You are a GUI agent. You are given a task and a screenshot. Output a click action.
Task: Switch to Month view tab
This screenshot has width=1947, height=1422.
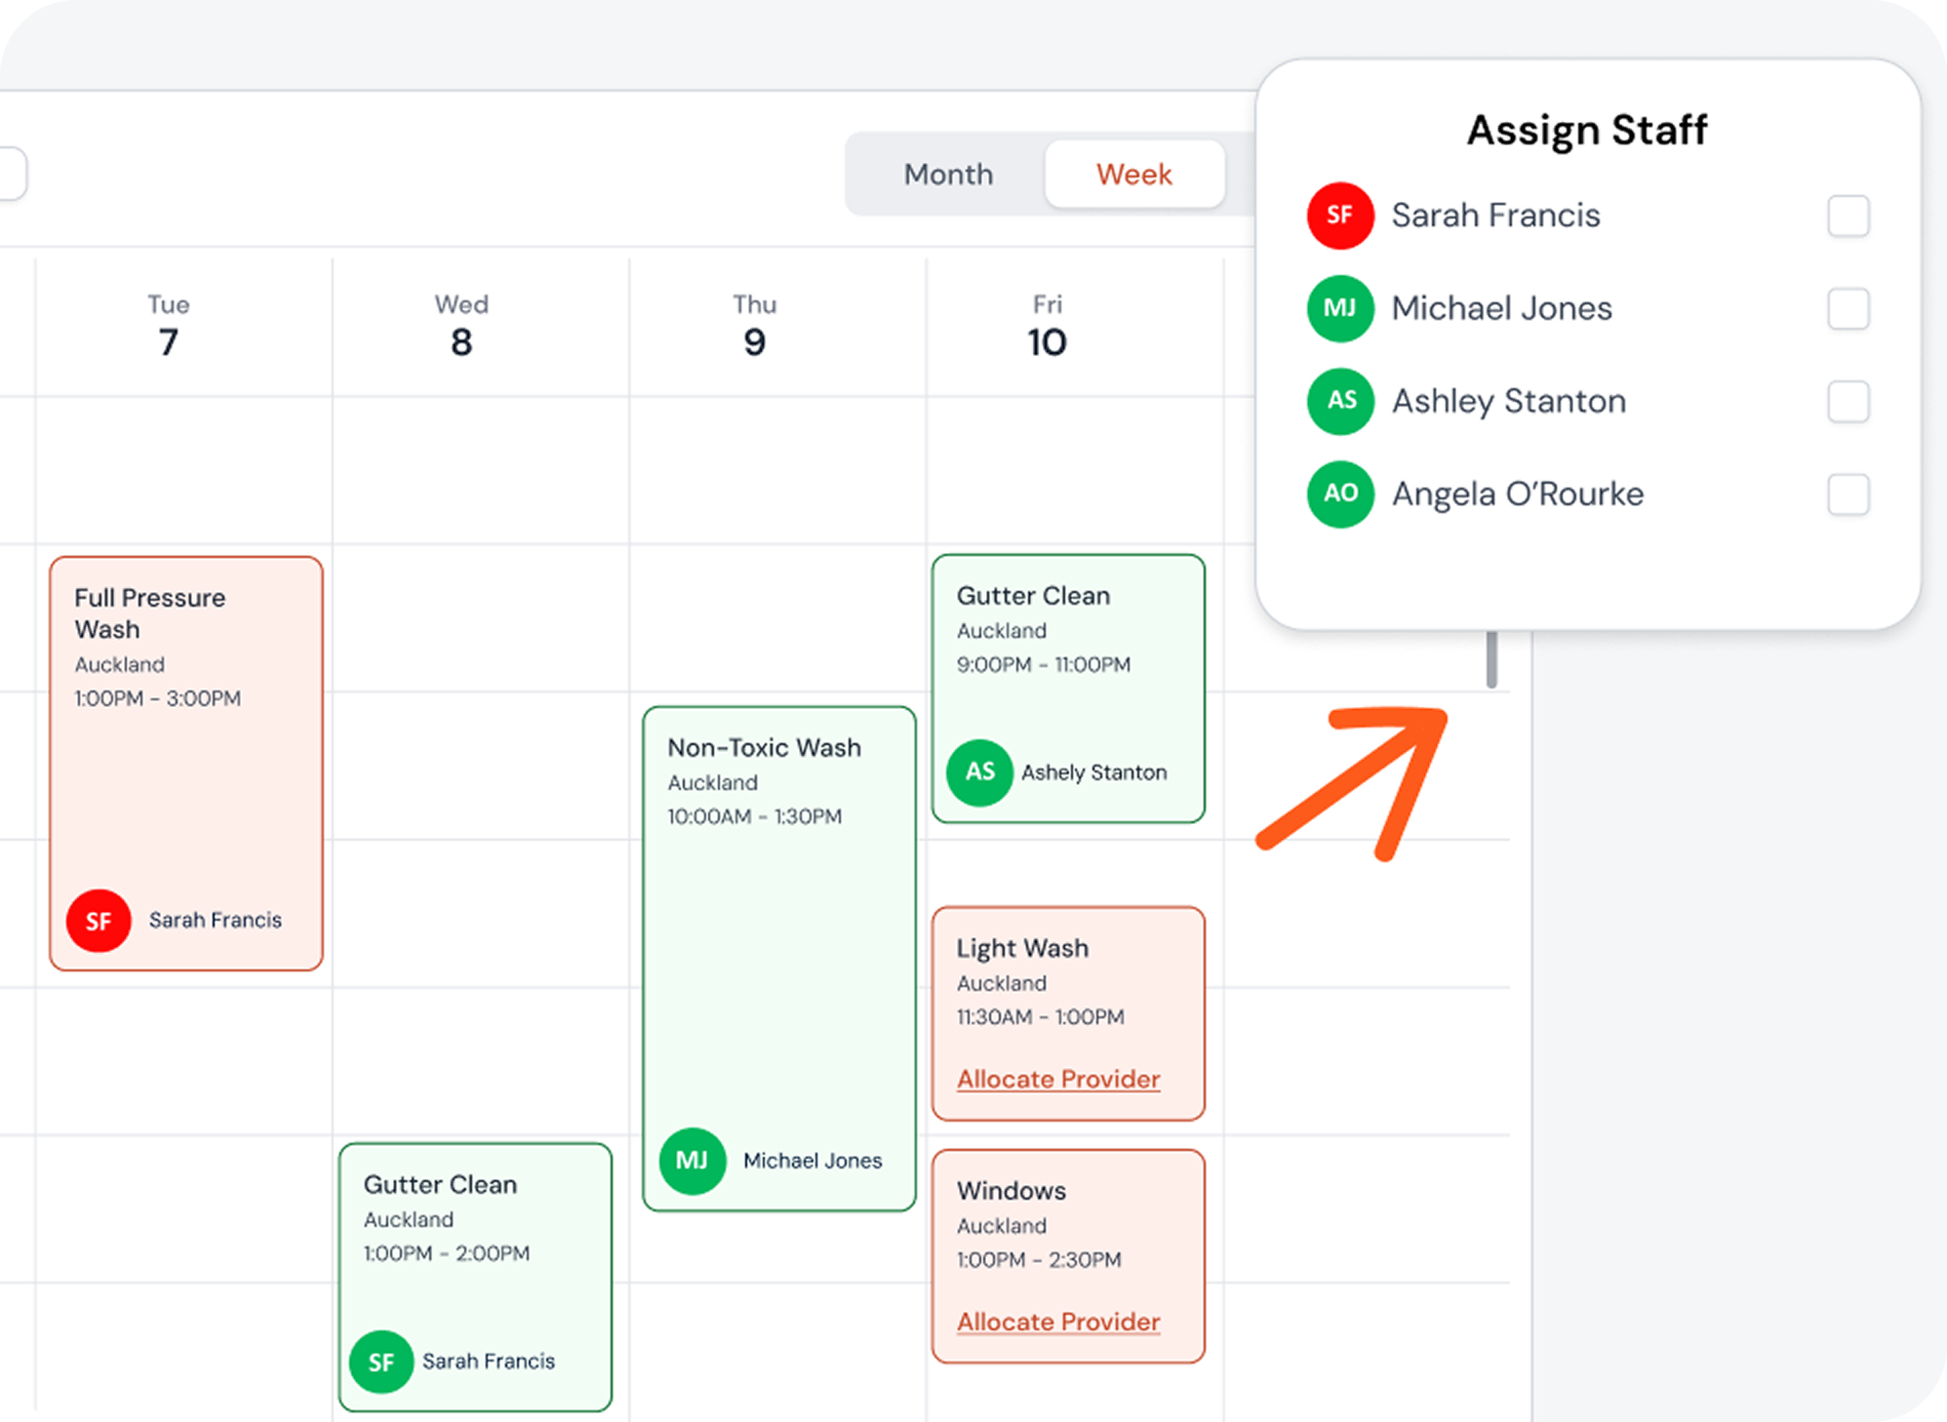click(x=948, y=175)
